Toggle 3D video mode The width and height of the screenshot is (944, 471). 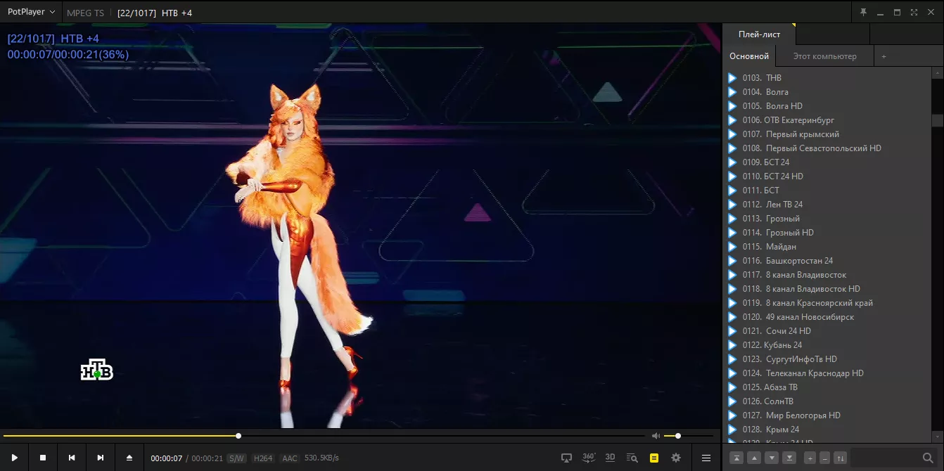[610, 458]
